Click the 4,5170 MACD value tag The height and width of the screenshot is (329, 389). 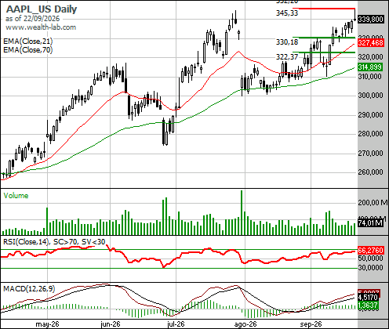368,297
